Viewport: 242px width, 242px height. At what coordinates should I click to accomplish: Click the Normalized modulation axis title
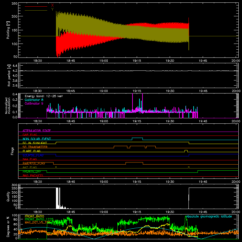coord(8,106)
